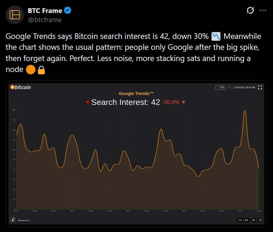Click the btcframe.com footer link

[24, 220]
